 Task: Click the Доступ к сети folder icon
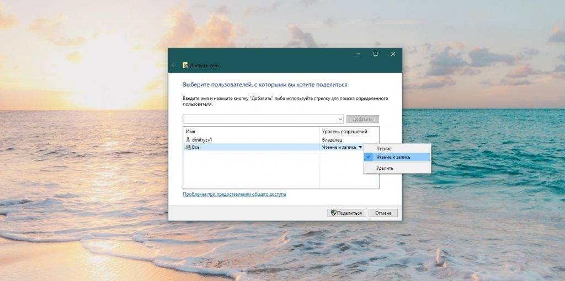coord(185,65)
